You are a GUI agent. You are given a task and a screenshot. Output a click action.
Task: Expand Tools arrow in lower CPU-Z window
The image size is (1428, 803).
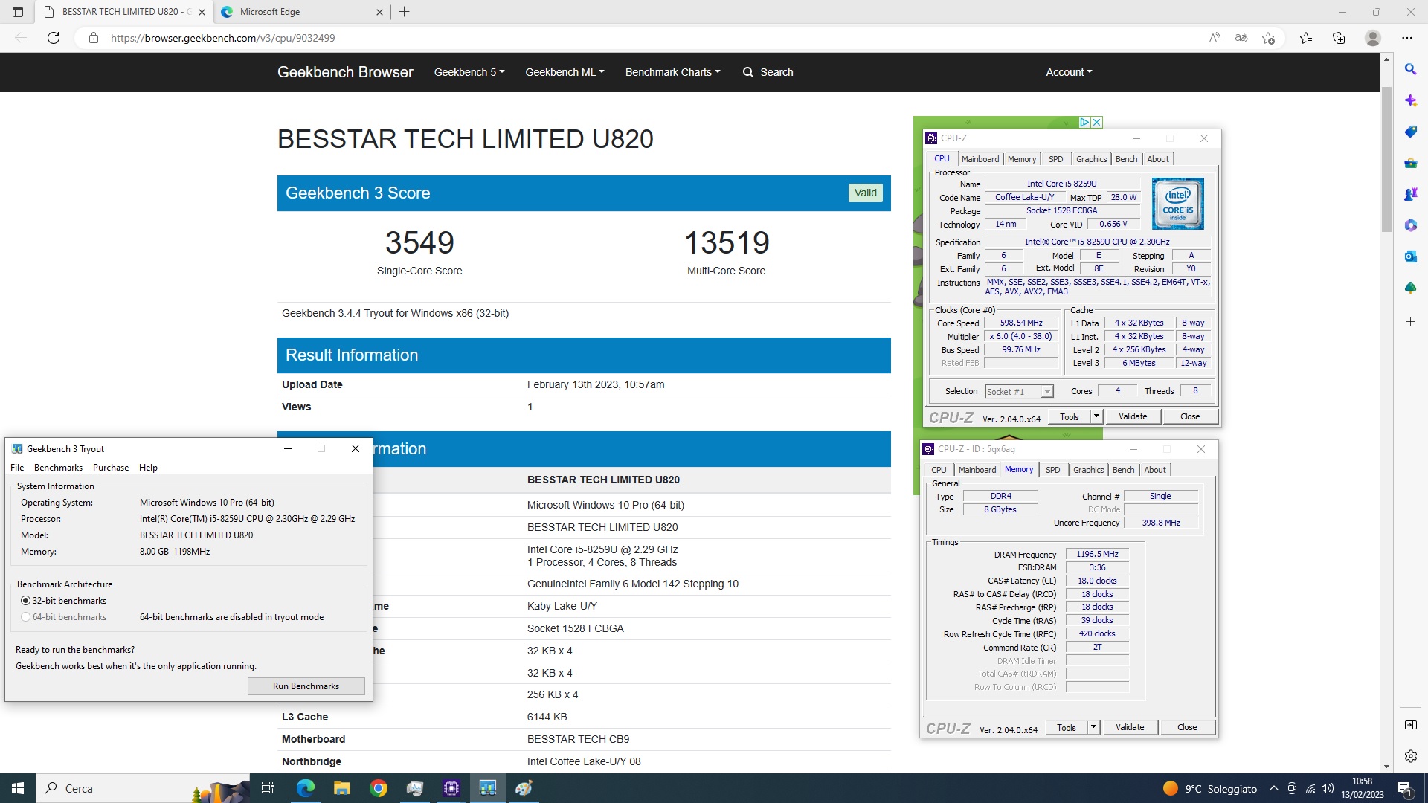tap(1093, 727)
